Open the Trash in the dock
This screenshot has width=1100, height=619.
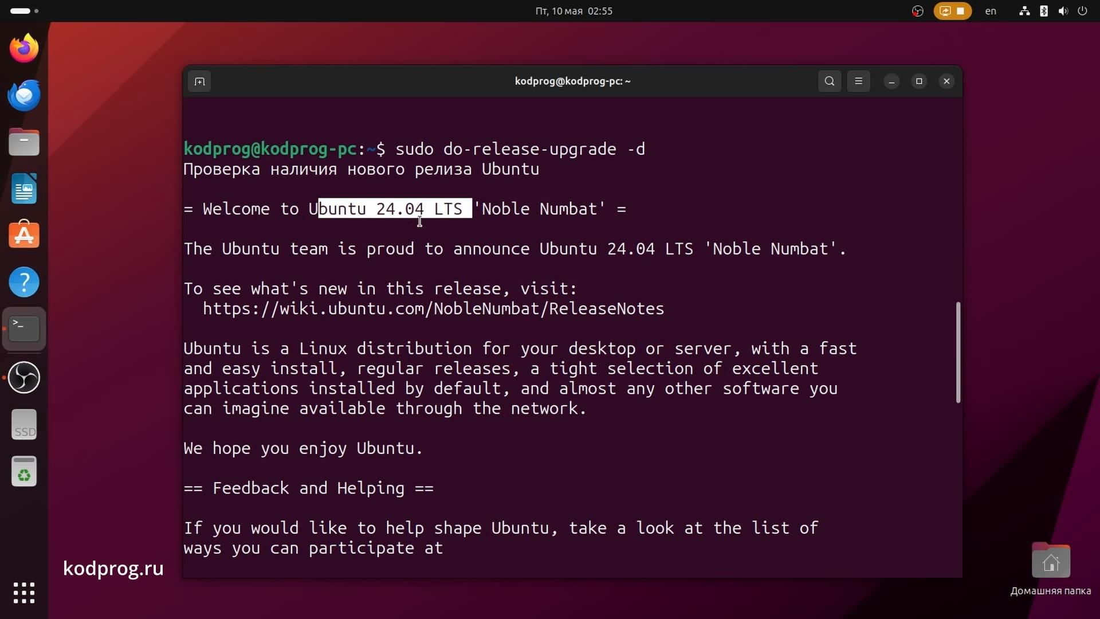point(24,472)
